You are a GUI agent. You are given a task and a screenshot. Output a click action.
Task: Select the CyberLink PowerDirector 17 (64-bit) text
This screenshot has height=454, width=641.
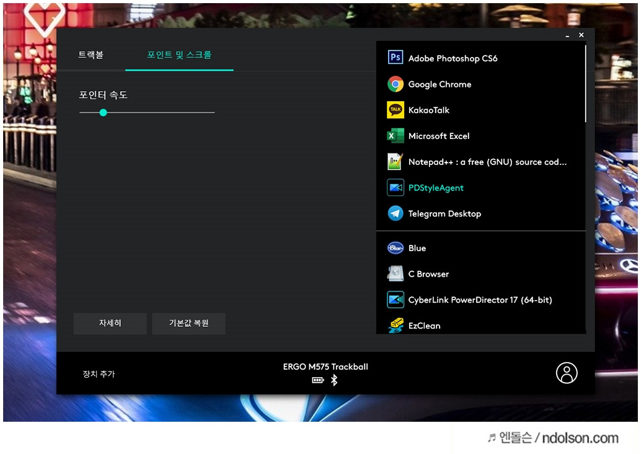pos(480,300)
